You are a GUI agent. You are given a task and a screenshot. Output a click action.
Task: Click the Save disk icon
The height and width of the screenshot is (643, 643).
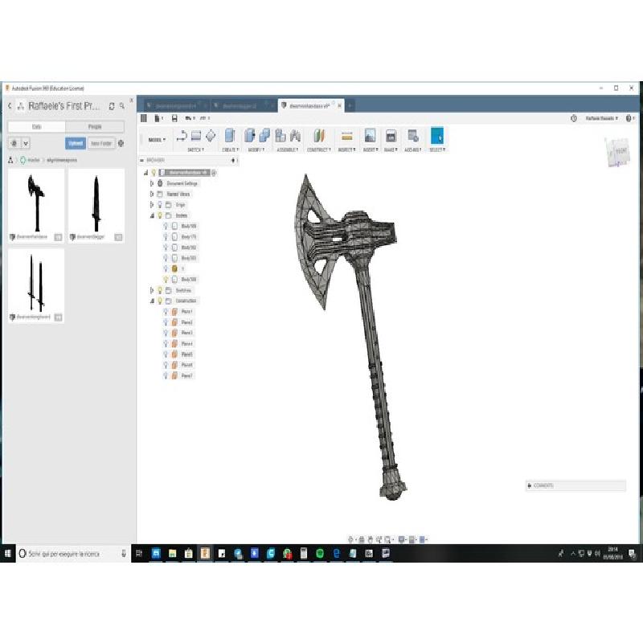coord(174,118)
